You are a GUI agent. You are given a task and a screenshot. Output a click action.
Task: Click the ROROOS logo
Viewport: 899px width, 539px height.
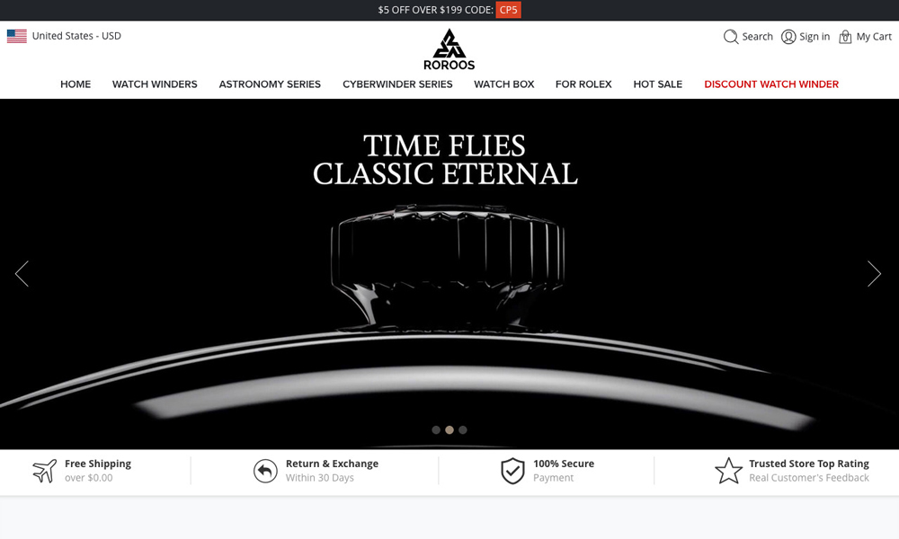coord(449,49)
